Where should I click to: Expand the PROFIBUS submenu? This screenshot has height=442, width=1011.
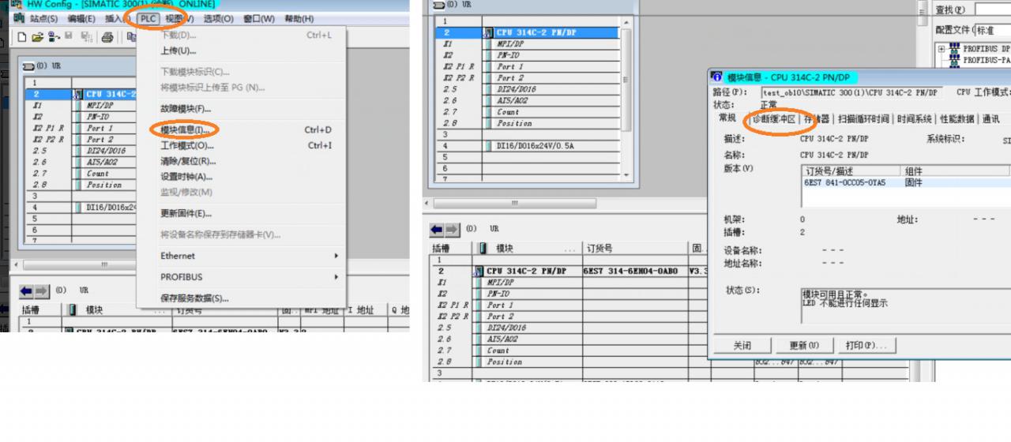(241, 277)
